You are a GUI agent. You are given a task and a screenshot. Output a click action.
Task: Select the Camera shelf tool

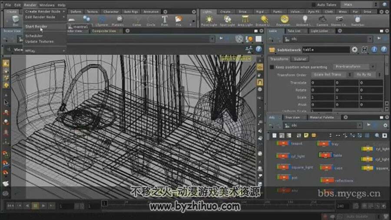(x=322, y=20)
